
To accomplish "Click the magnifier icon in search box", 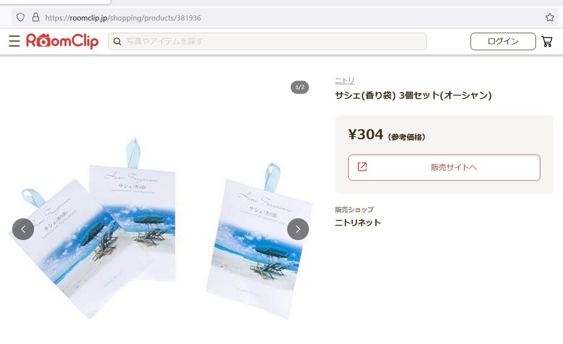I will coord(117,41).
